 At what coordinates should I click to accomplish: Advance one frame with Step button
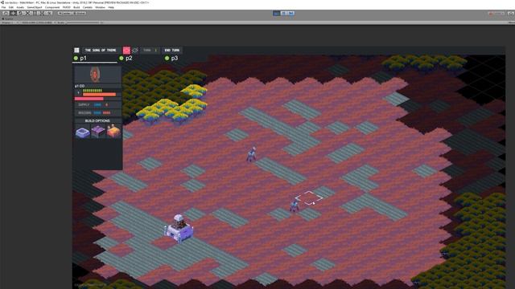pos(290,13)
